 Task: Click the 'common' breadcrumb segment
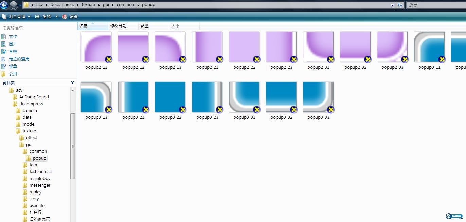click(125, 5)
